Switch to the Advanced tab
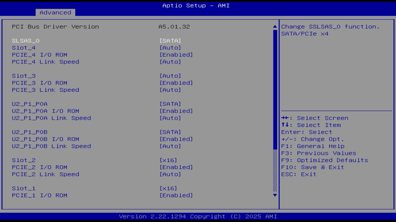 (55, 13)
